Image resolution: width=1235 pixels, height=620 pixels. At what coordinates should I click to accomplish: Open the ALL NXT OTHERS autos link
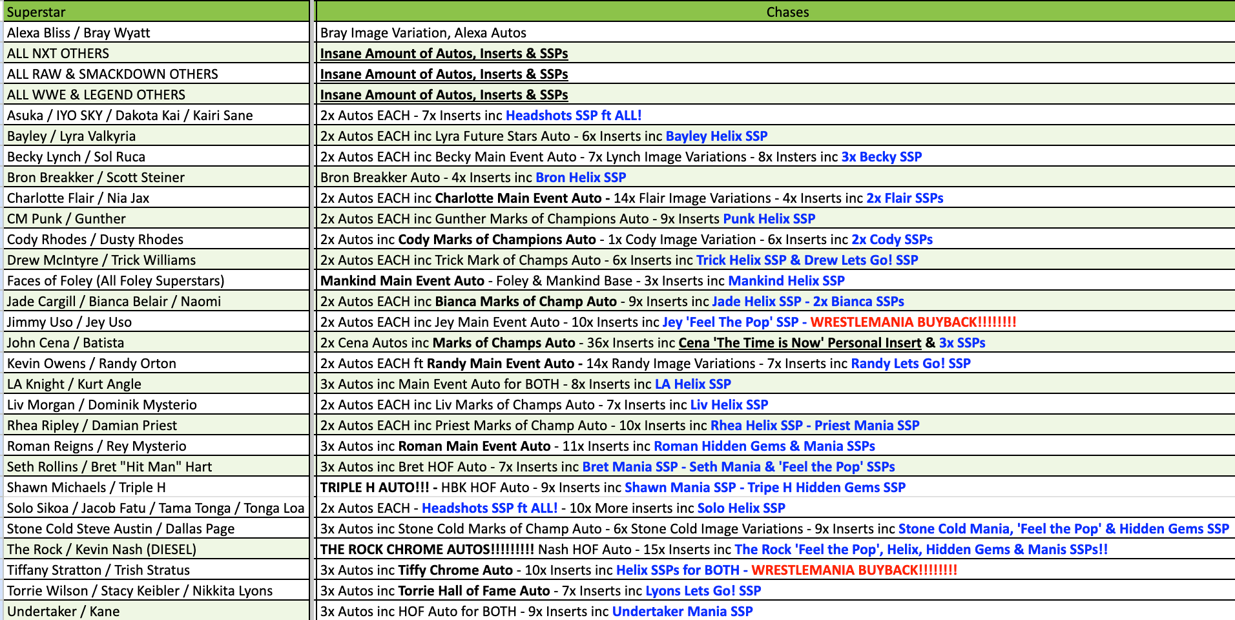tap(444, 54)
